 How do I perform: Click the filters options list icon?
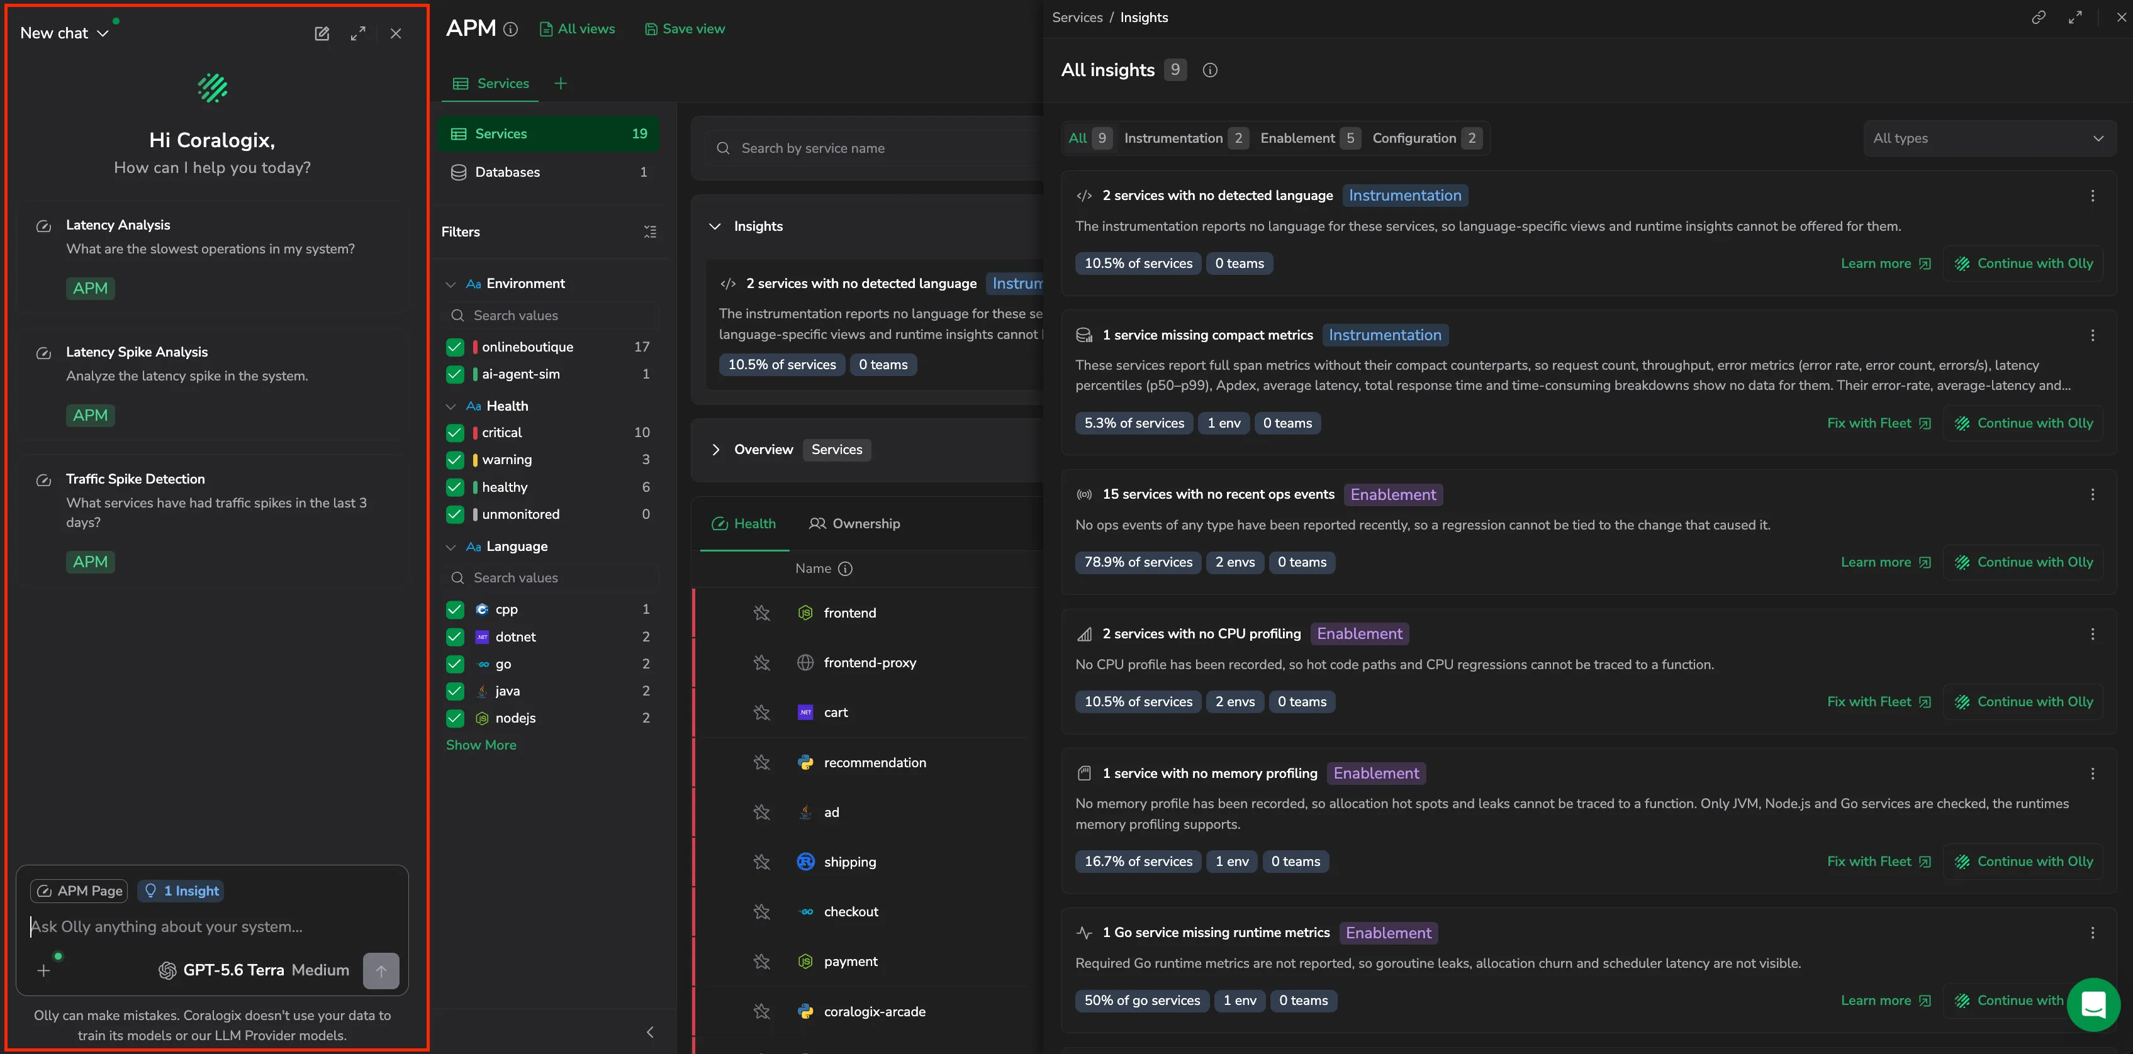[x=650, y=231]
